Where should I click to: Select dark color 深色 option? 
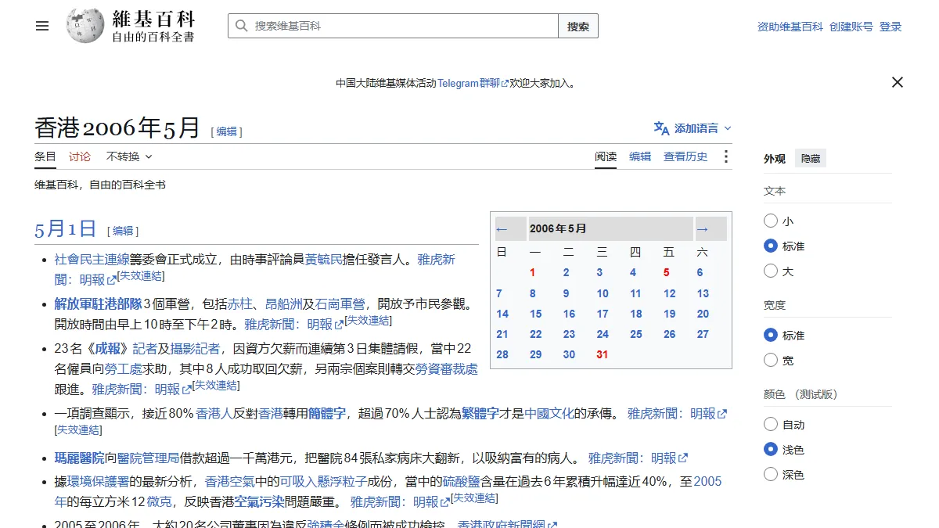point(771,475)
